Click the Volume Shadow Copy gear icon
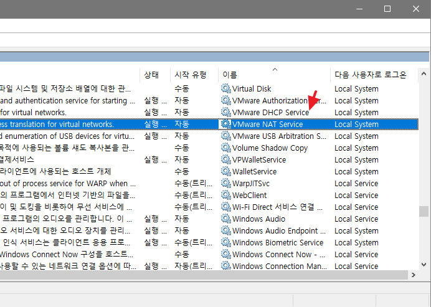Screen dimensions: 431x307 pyautogui.click(x=226, y=148)
